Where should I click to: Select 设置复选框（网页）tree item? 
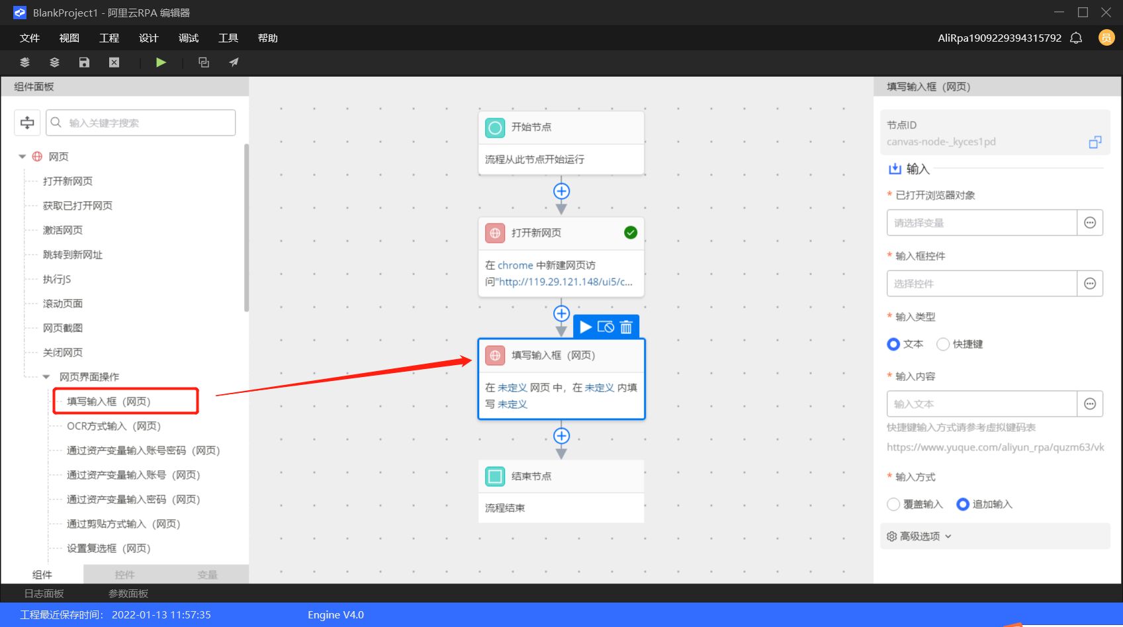pyautogui.click(x=109, y=548)
